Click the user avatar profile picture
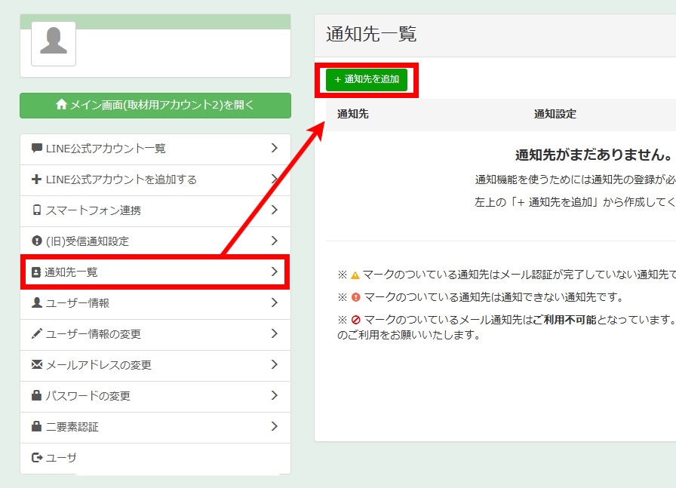 (54, 43)
